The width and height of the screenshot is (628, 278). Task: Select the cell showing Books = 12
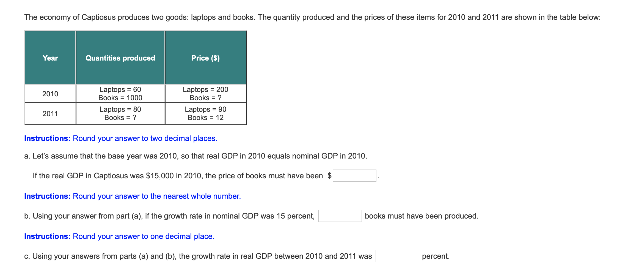pos(205,118)
